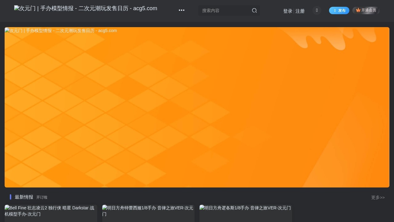This screenshot has height=222, width=394.
Task: Click the 次元门 acg5 site logo
Action: 86,8
